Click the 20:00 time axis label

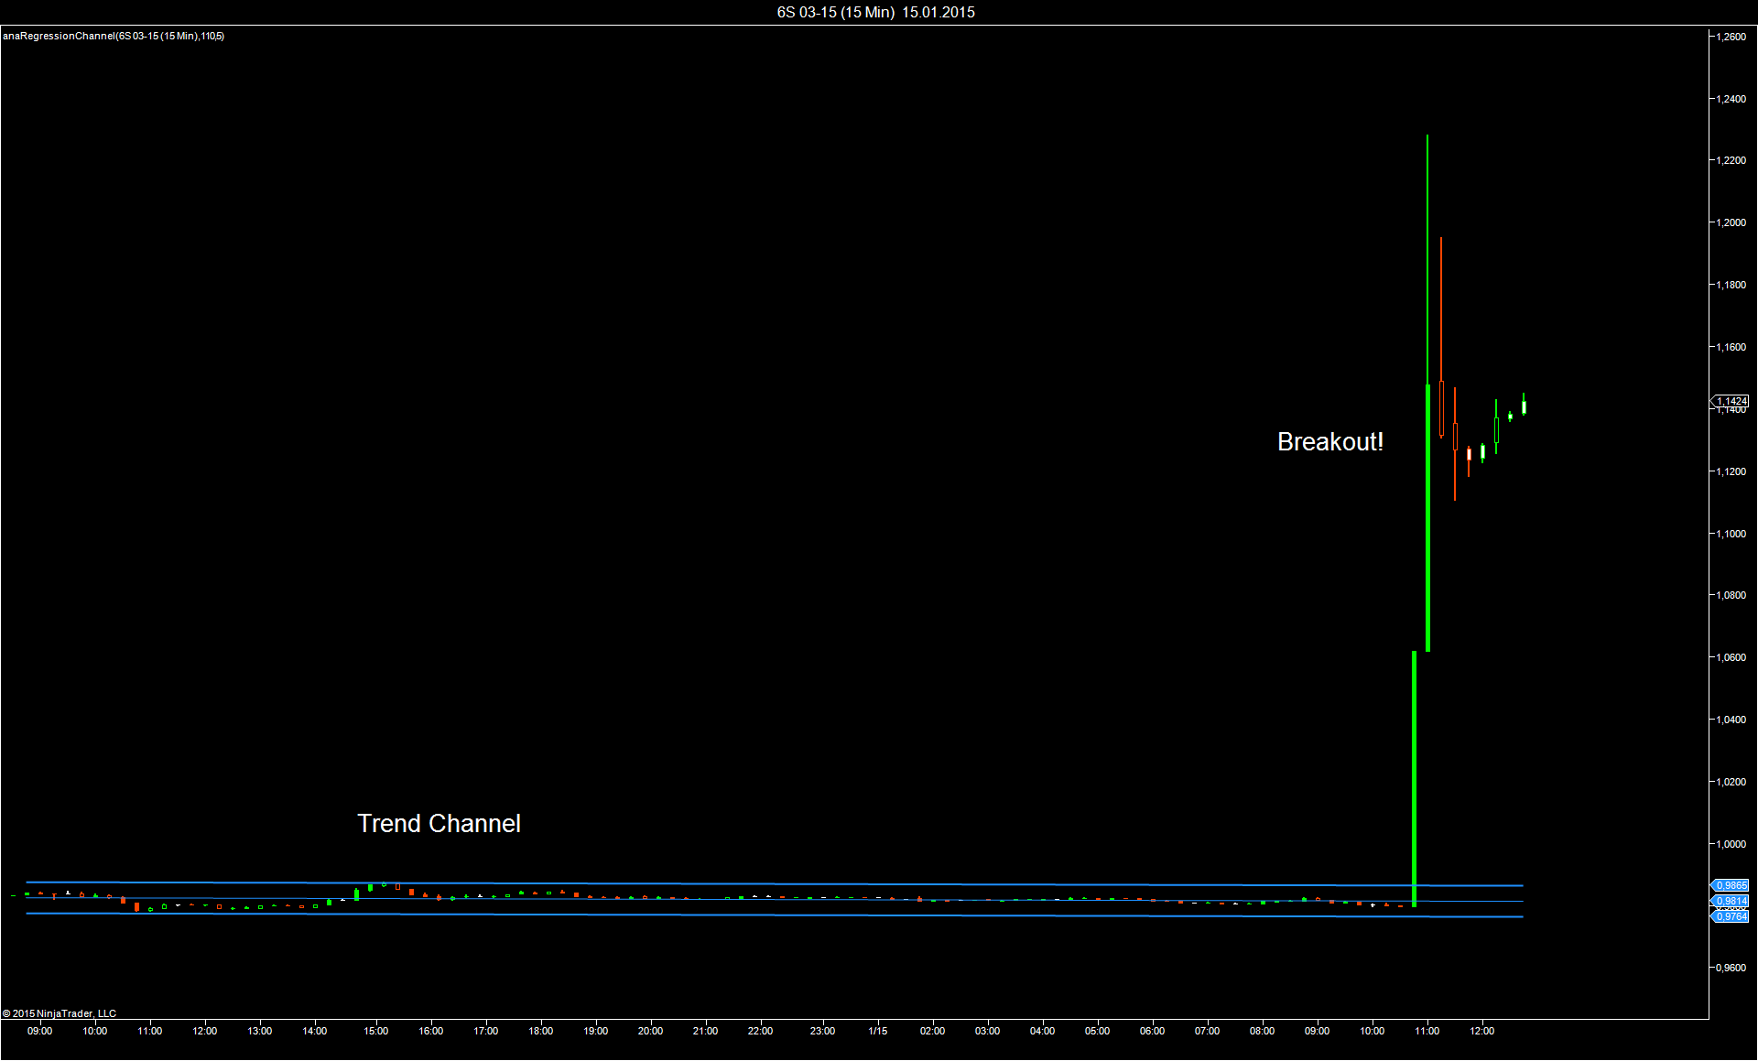pyautogui.click(x=651, y=1031)
